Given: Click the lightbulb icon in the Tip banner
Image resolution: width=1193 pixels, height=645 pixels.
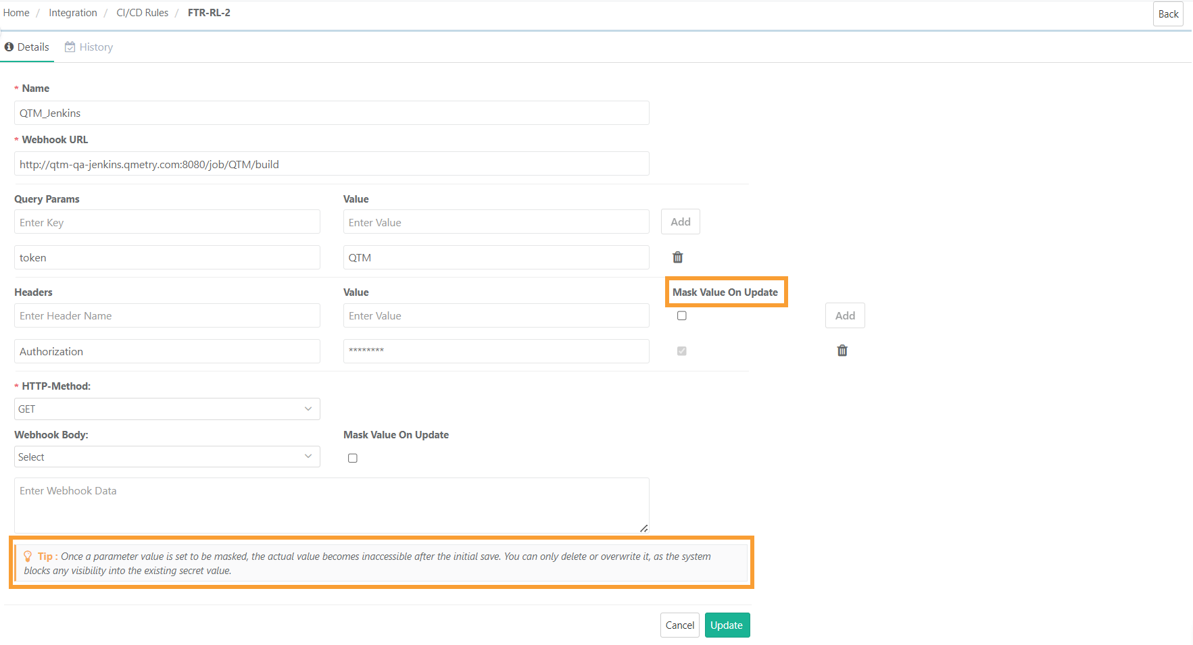Looking at the screenshot, I should 28,557.
